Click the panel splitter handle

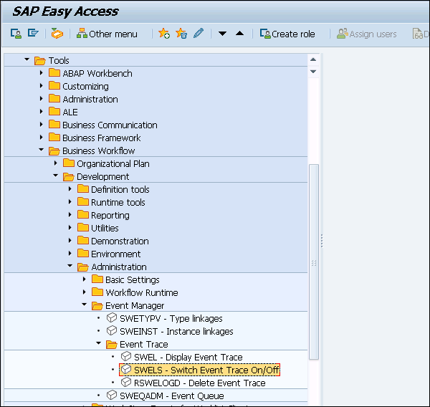321,240
